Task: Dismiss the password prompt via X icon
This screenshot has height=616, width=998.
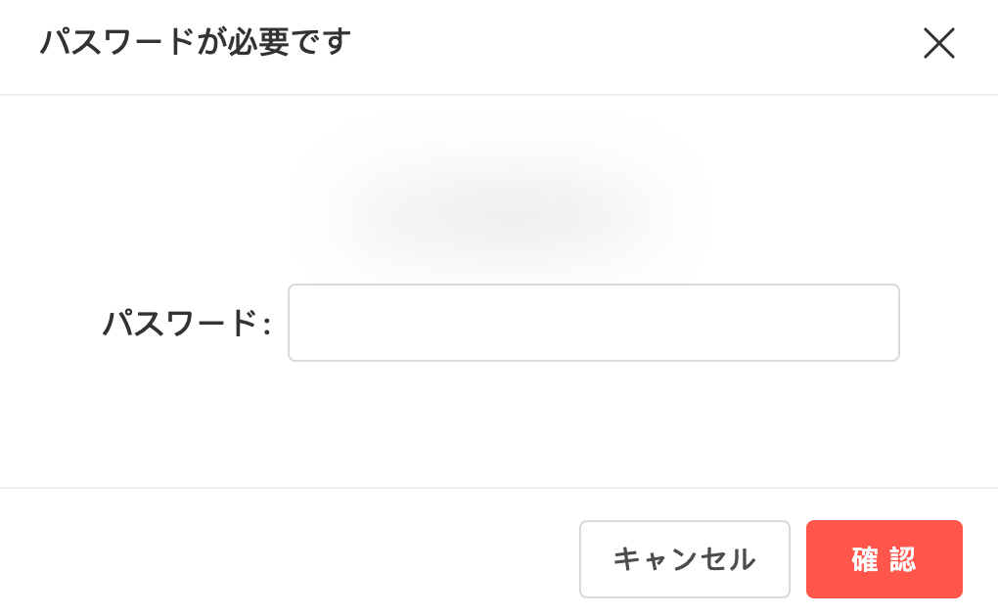Action: pos(939,43)
